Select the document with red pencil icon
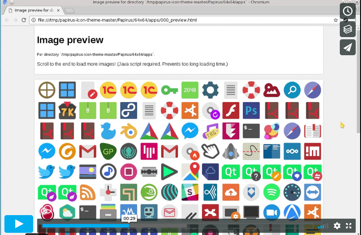361x235 pixels. pyautogui.click(x=89, y=90)
